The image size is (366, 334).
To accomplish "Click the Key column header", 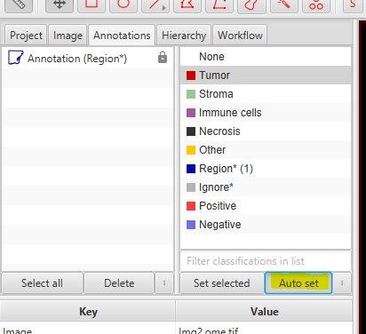I will pyautogui.click(x=88, y=312).
